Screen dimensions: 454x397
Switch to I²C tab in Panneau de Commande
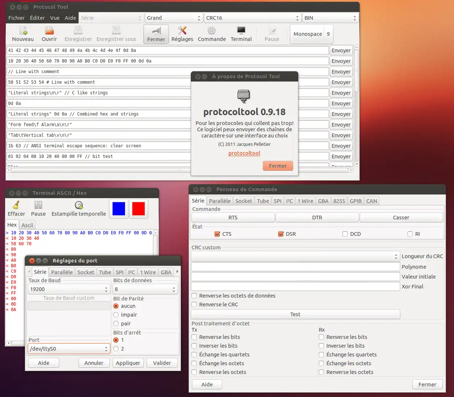(290, 201)
